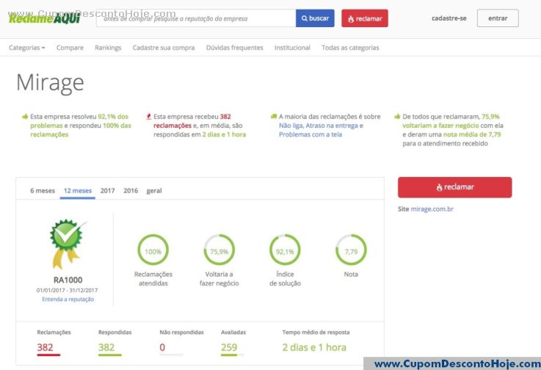
Task: Click the reclamar button in the header
Action: [365, 18]
